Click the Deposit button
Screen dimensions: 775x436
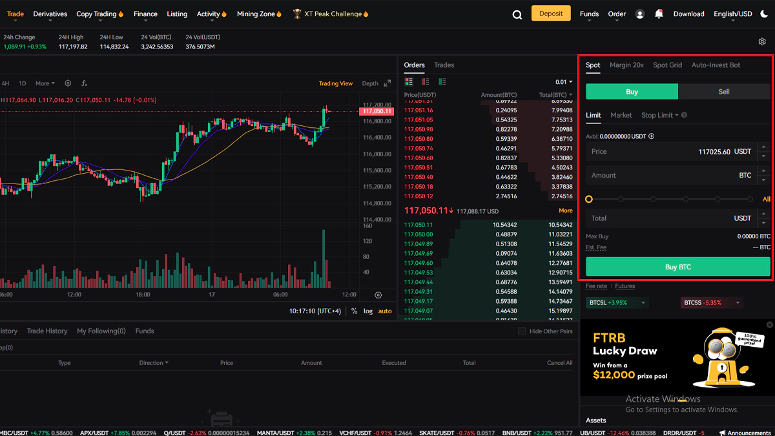click(551, 14)
